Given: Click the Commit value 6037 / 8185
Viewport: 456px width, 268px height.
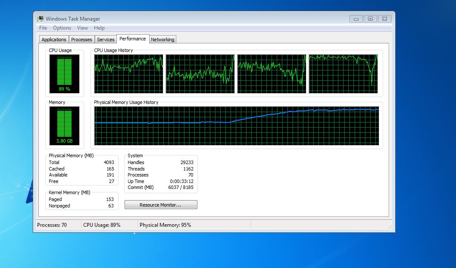Looking at the screenshot, I should [x=181, y=187].
